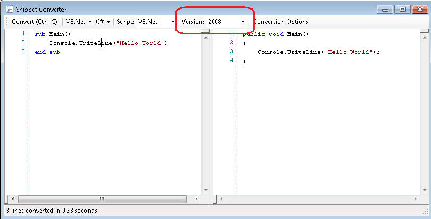The width and height of the screenshot is (431, 219).
Task: Expand the Version 2008 dropdown
Action: pyautogui.click(x=243, y=22)
